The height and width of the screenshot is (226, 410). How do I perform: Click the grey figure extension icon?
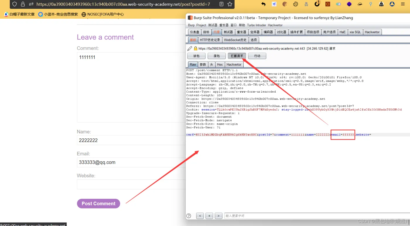[306, 4]
